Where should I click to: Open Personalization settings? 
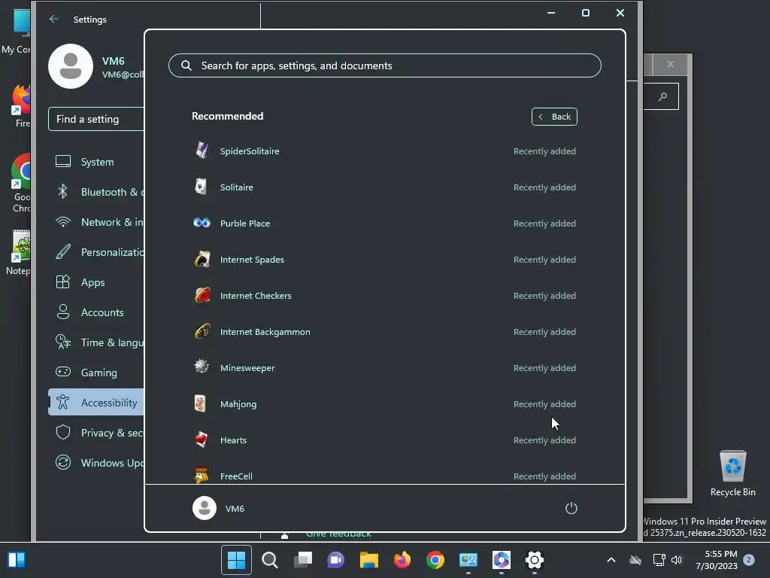click(96, 252)
